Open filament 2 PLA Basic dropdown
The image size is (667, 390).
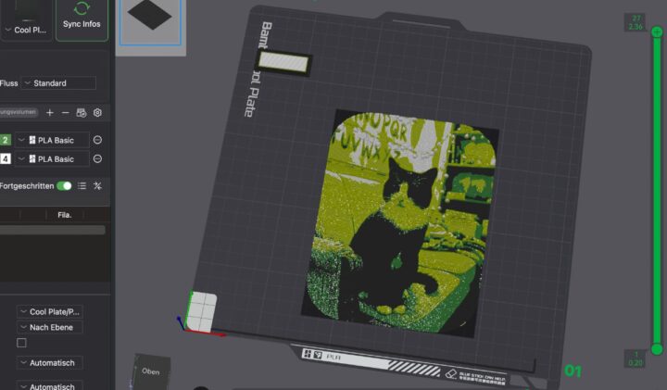point(57,140)
